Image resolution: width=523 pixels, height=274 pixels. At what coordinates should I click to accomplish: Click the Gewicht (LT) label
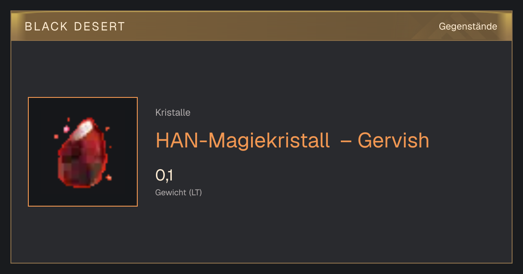[179, 192]
